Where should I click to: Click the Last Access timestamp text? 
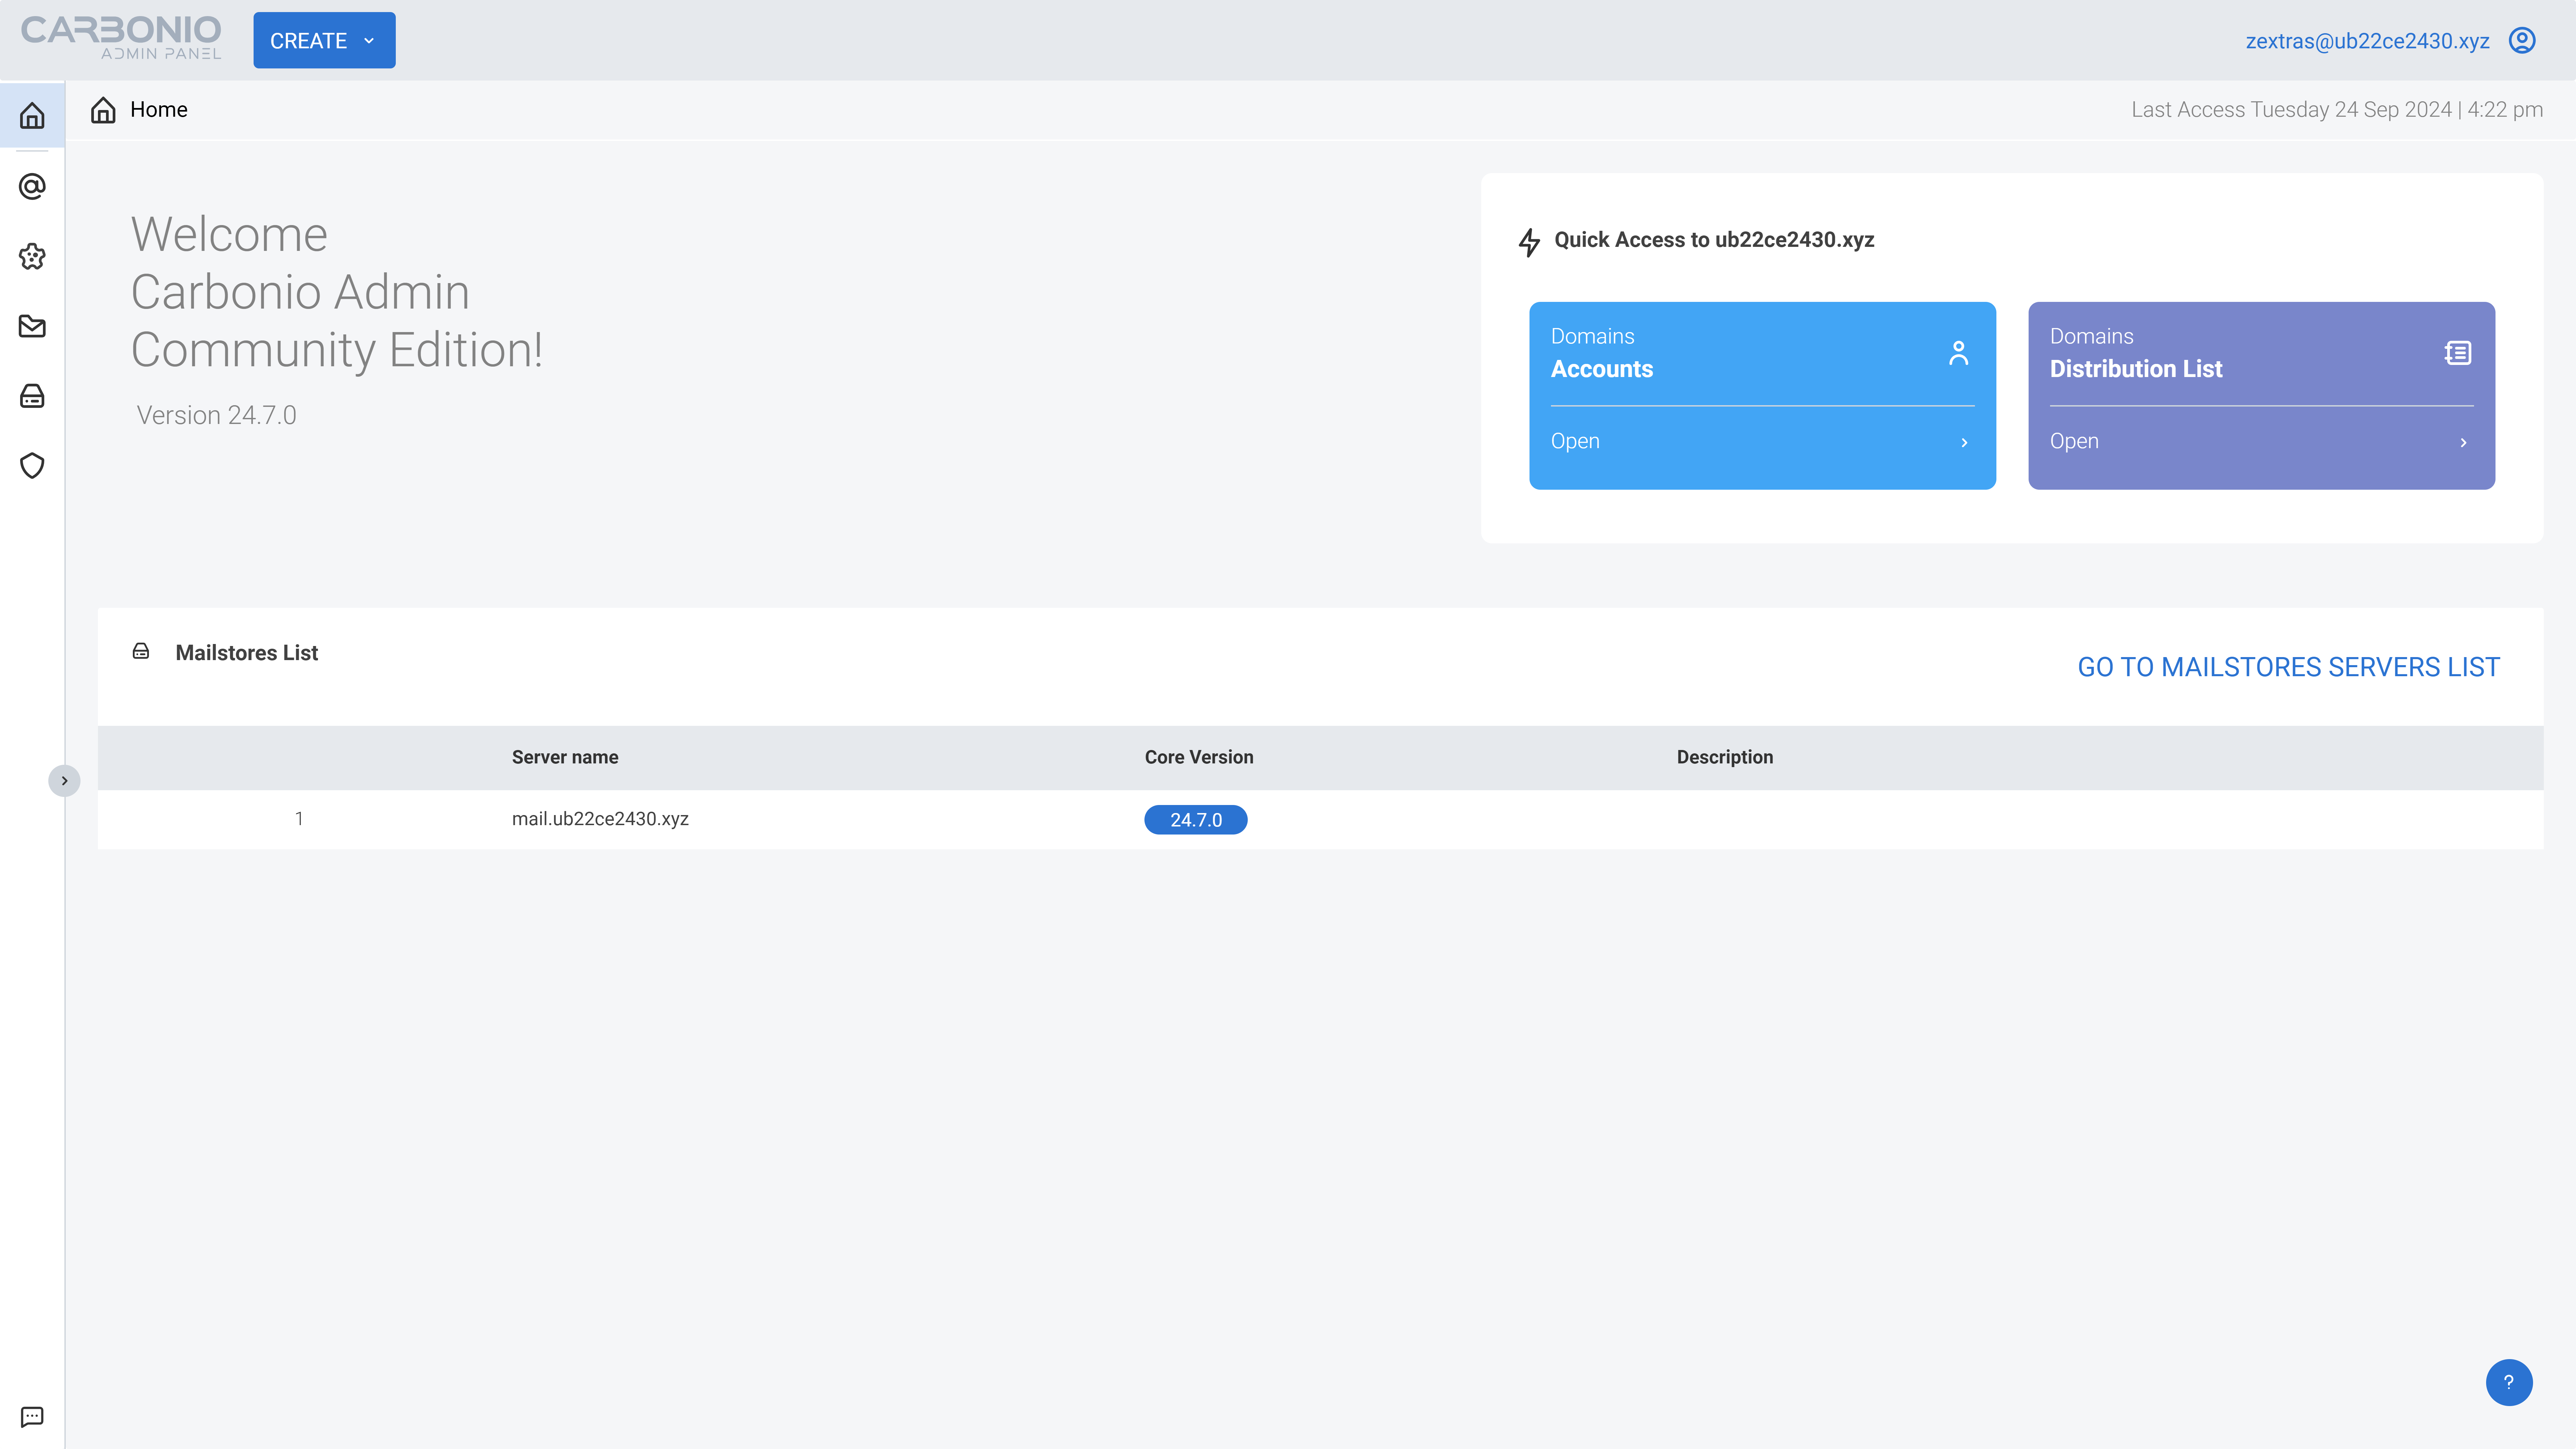click(2337, 110)
